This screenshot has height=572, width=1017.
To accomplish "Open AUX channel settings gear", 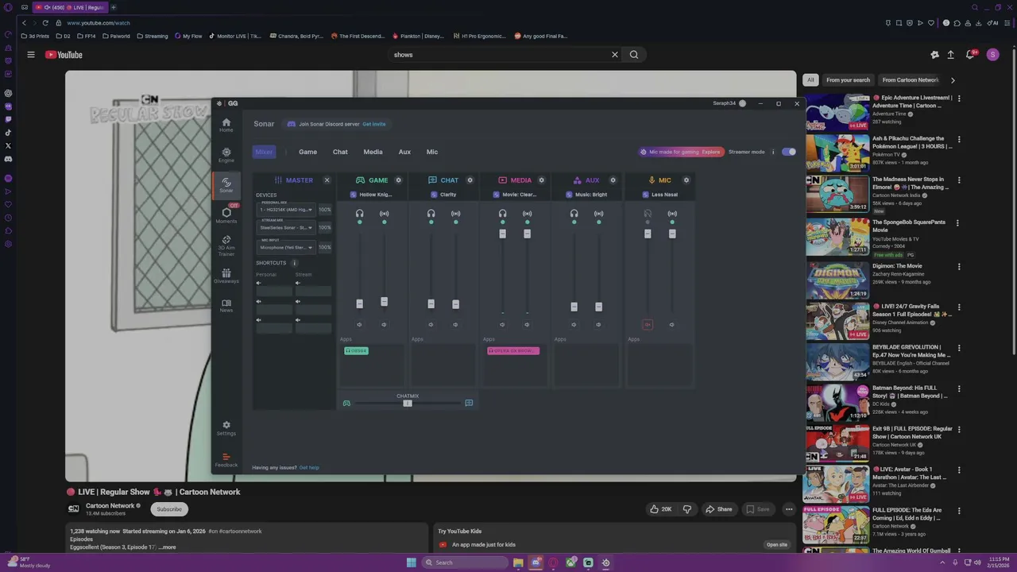I will click(613, 180).
